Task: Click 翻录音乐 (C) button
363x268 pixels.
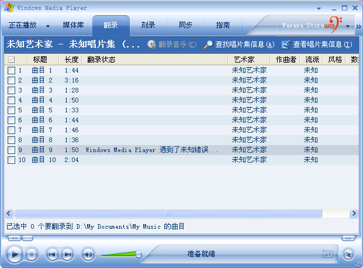Action: tap(172, 44)
